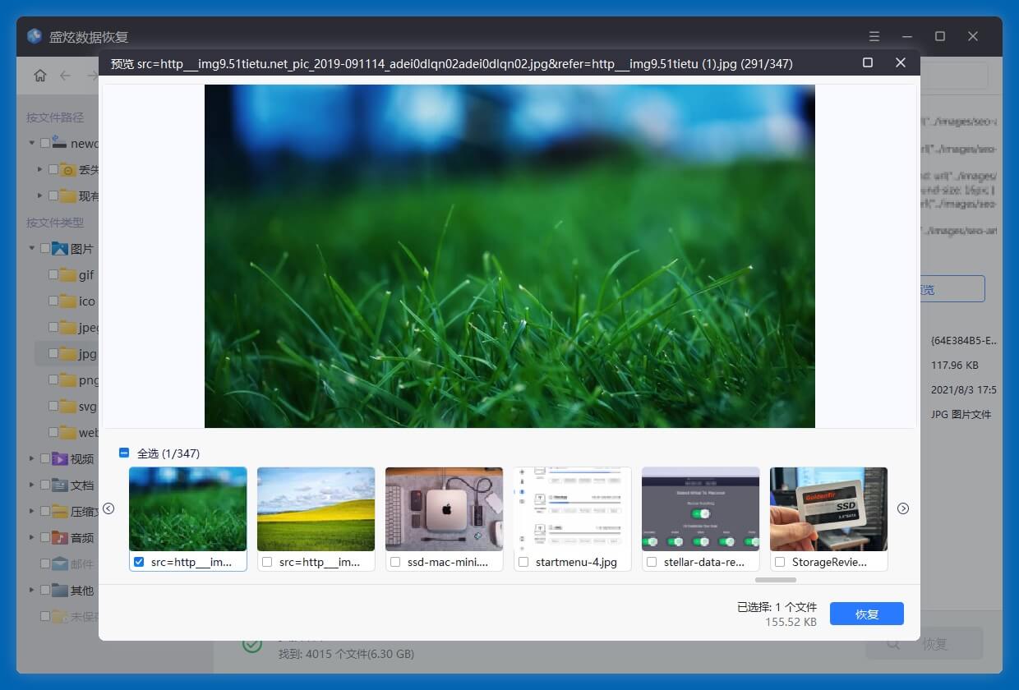The height and width of the screenshot is (690, 1019).
Task: Click the blue 恢复 button
Action: (x=866, y=614)
